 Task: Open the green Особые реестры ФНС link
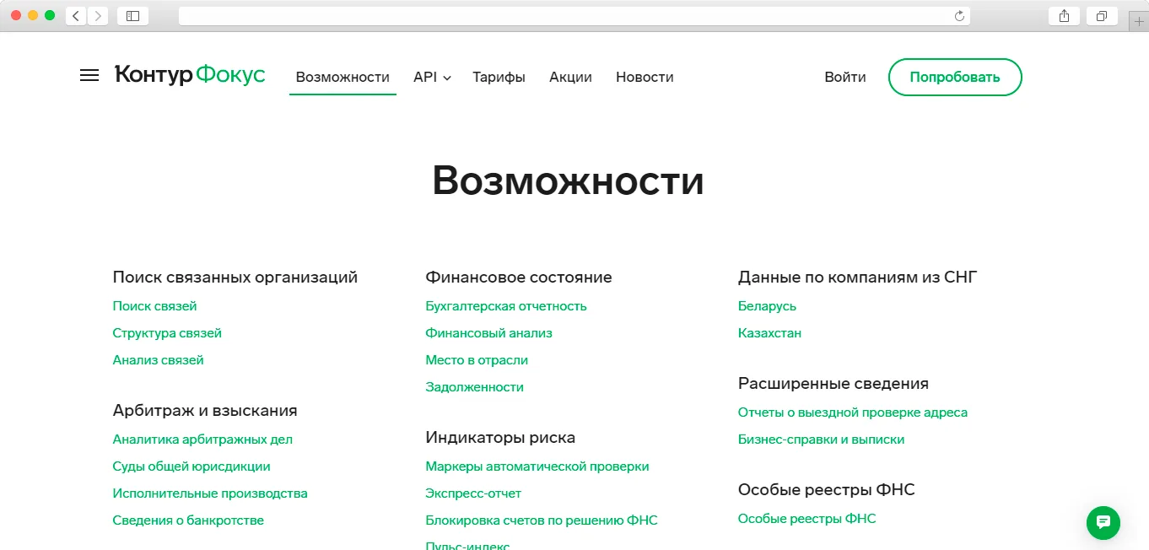tap(806, 519)
